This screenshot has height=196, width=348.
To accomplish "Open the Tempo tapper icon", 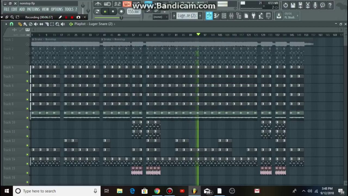I will point(261,16).
